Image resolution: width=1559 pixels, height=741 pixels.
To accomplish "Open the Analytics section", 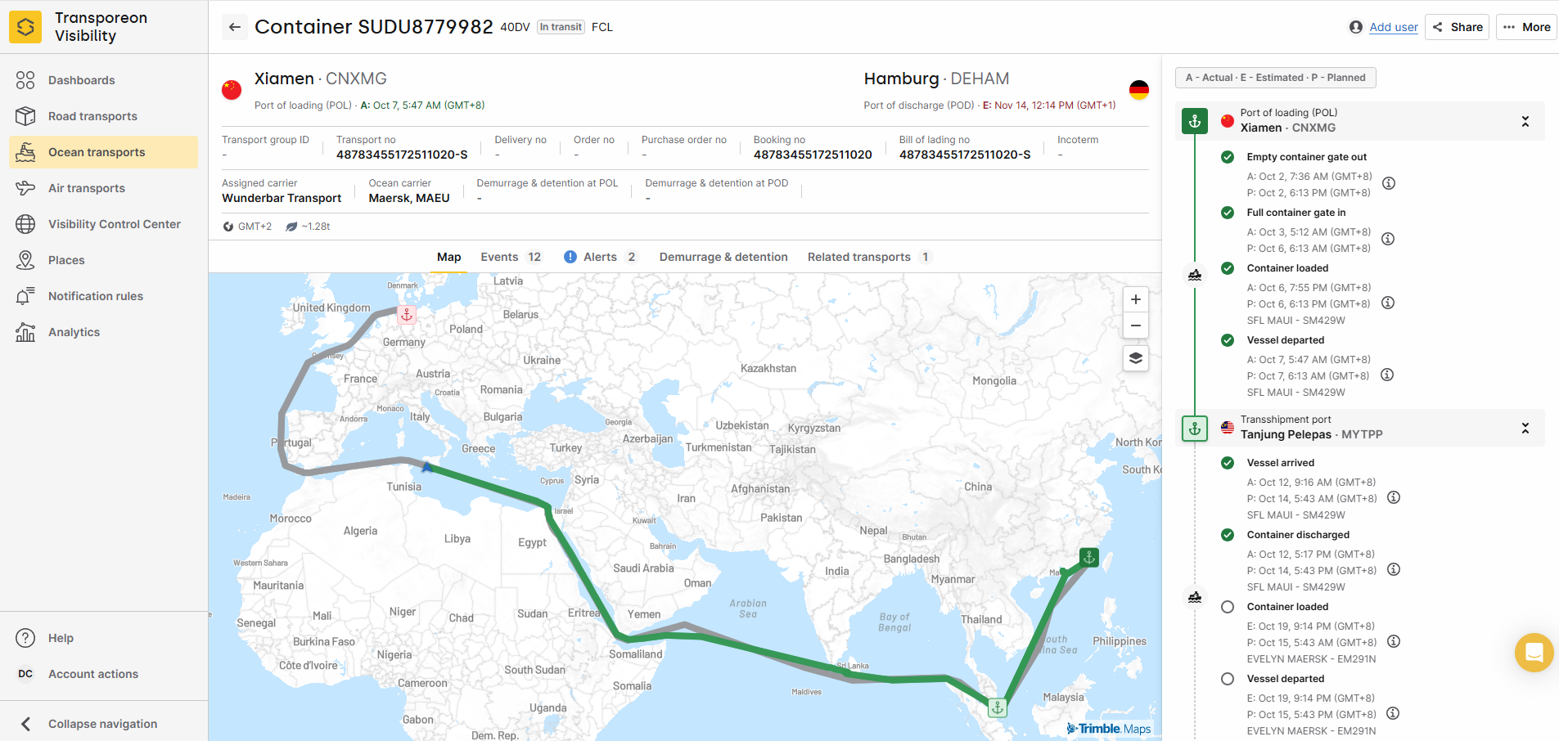I will [x=104, y=332].
